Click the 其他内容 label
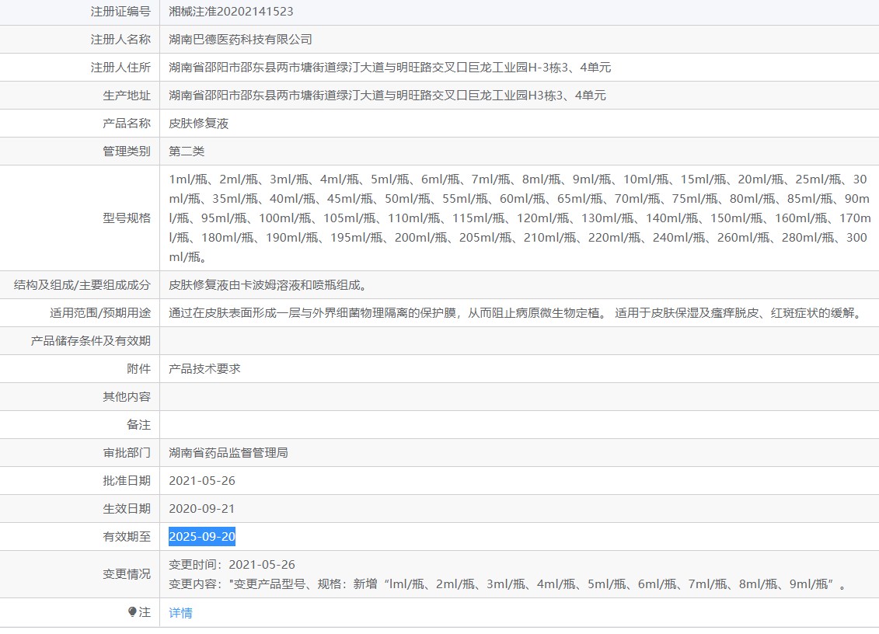This screenshot has height=634, width=879. pyautogui.click(x=127, y=397)
